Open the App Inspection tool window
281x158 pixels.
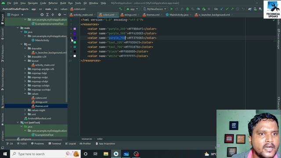click(105, 144)
